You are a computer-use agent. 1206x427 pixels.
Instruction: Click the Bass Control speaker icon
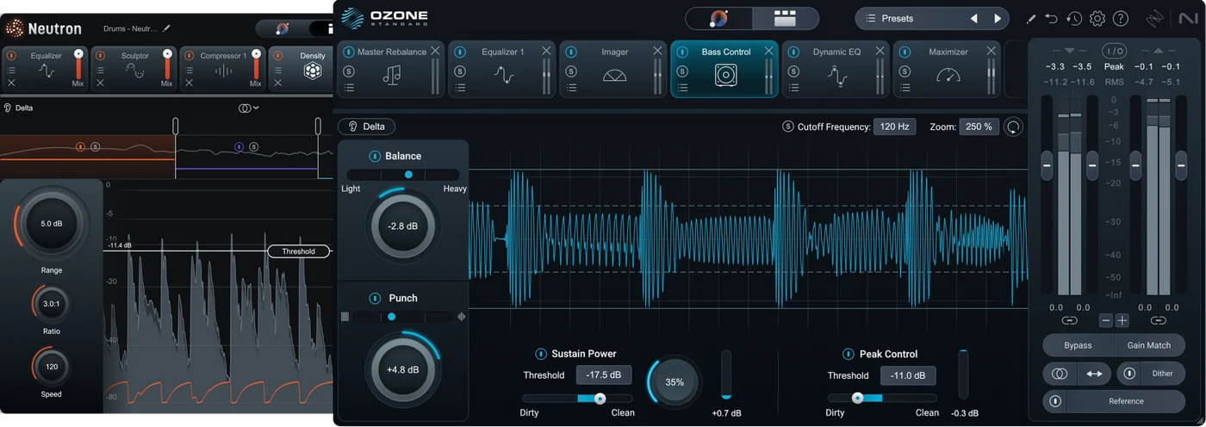point(725,76)
